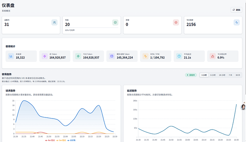Toggle the 请求数 legend series
The image size is (246, 142).
(71, 140)
